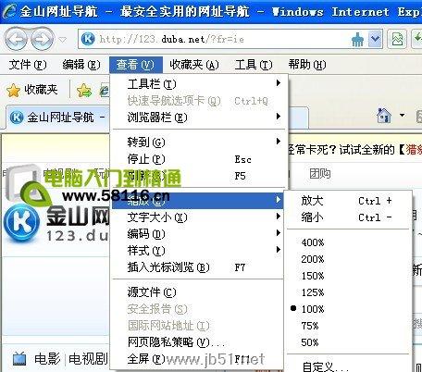Viewport: 422px width, 372px height.
Task: Select the checked 100% zoom option
Action: (348, 309)
